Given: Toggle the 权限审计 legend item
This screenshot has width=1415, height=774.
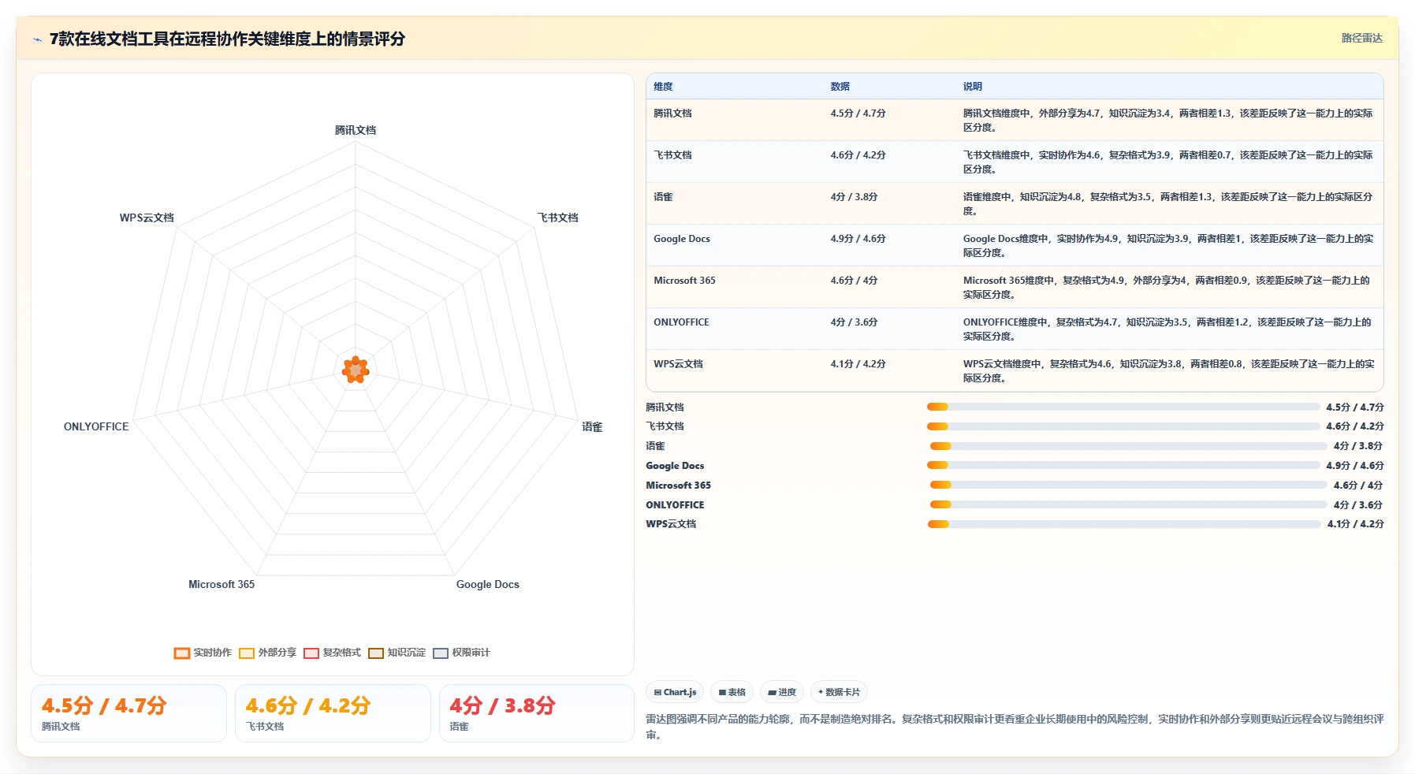Looking at the screenshot, I should coord(461,653).
